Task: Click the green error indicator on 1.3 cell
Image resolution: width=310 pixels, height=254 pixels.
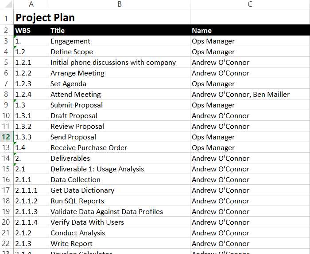Action: tap(15, 101)
